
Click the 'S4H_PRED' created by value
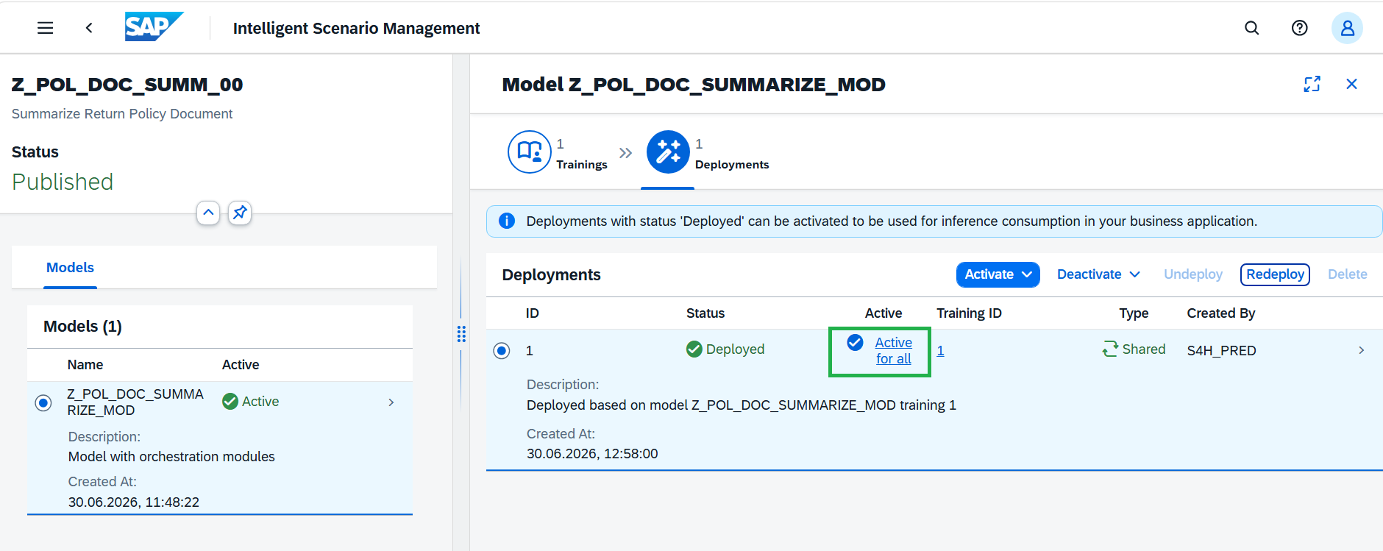pos(1221,351)
